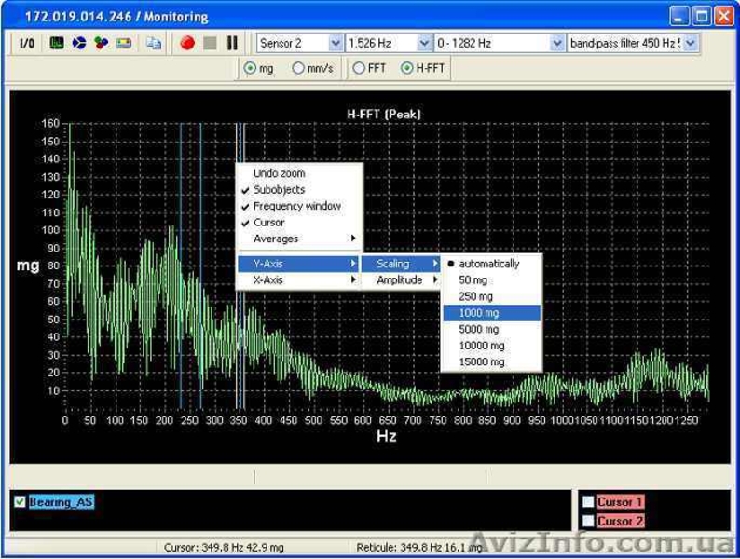The image size is (740, 559).
Task: Click the I/O toolbar button
Action: [26, 44]
